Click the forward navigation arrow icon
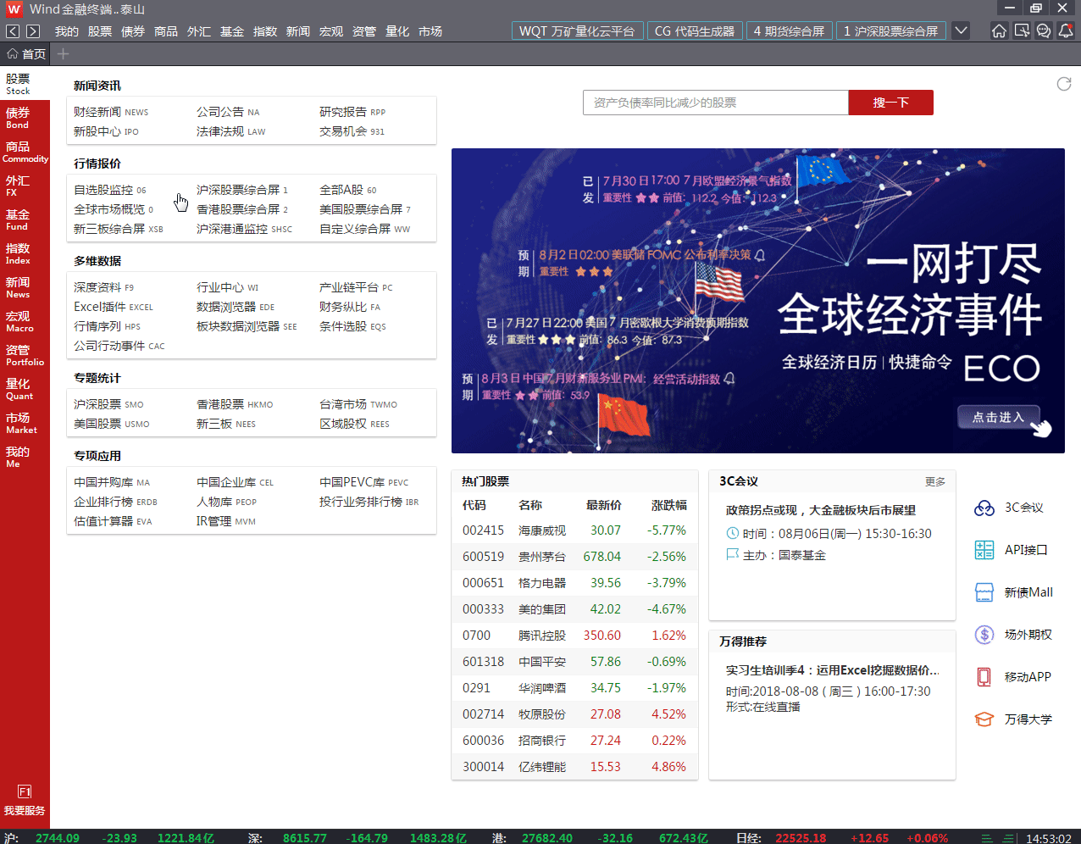The width and height of the screenshot is (1081, 844). pyautogui.click(x=33, y=31)
